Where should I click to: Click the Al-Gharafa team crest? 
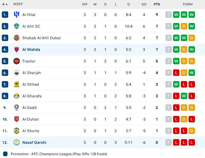click(16, 96)
